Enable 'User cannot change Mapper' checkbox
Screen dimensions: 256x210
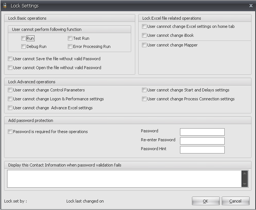(144, 45)
